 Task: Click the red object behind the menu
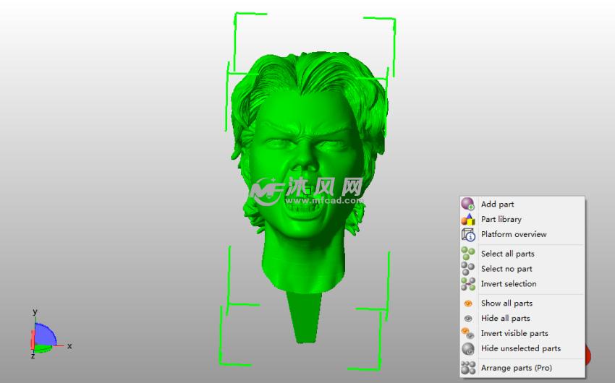[588, 355]
